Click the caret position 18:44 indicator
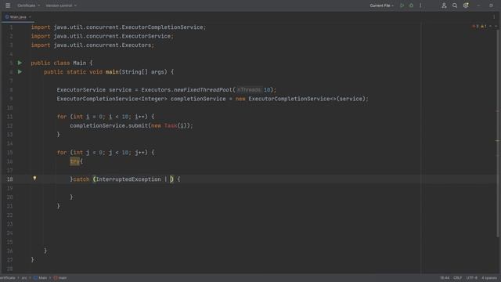 tap(445, 278)
